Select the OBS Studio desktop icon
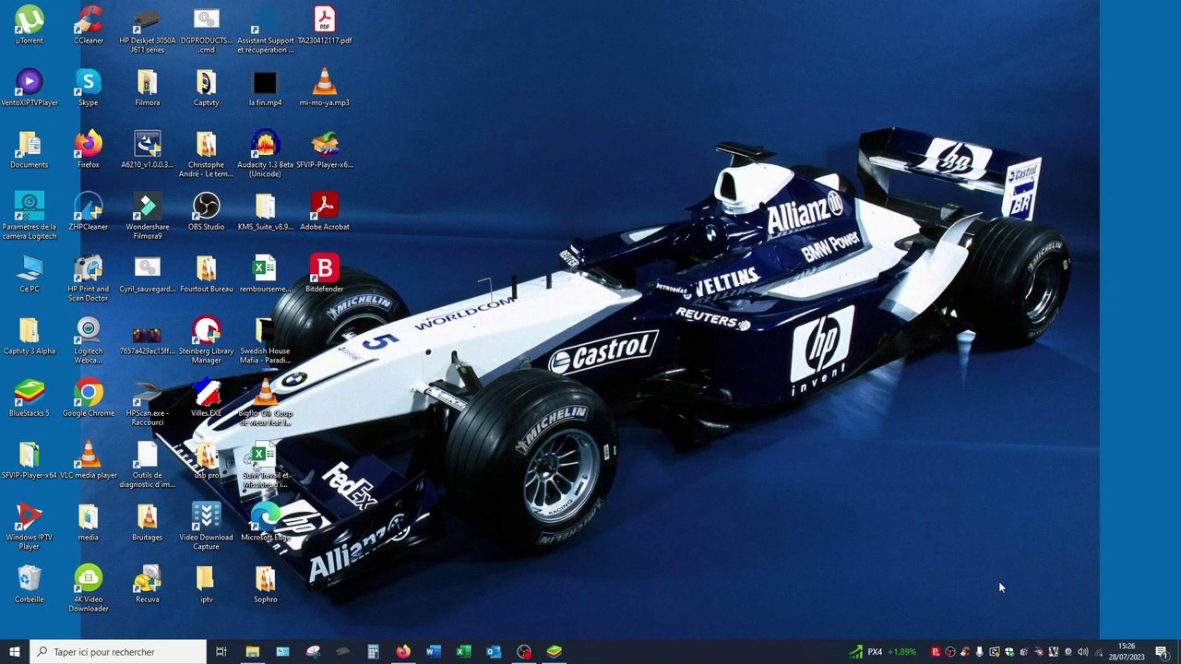Image resolution: width=1181 pixels, height=664 pixels. (207, 211)
